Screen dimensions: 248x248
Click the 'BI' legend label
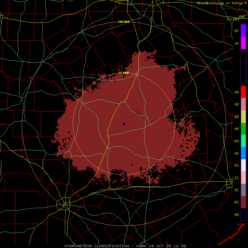pos(237,202)
